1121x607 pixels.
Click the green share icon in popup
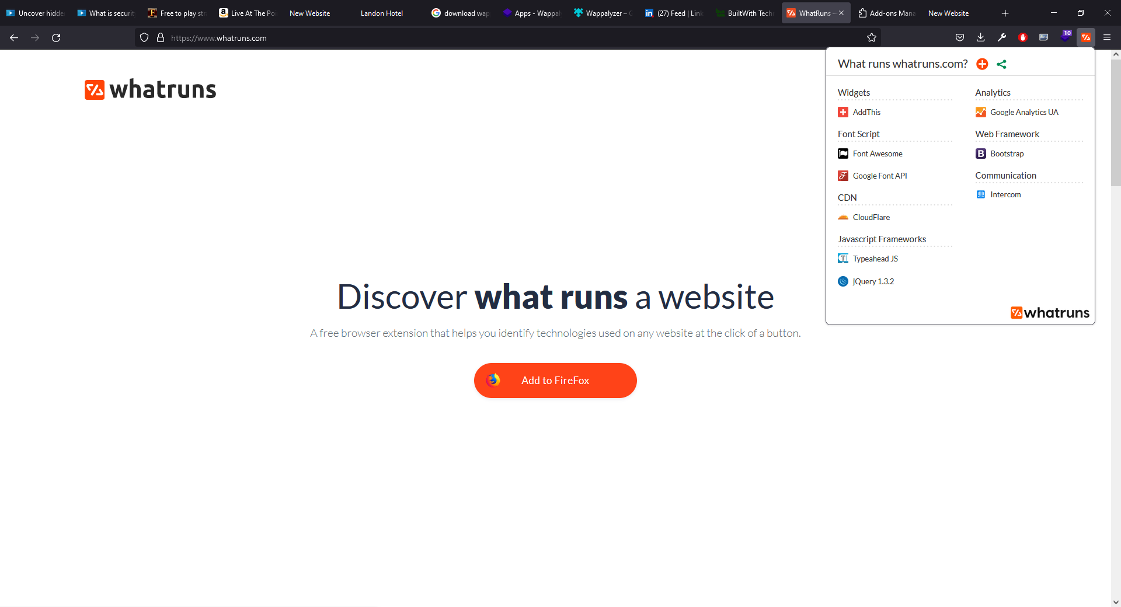(1002, 64)
